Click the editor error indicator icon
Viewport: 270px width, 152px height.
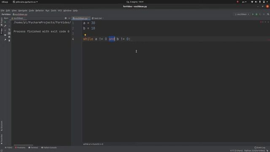coord(261,22)
